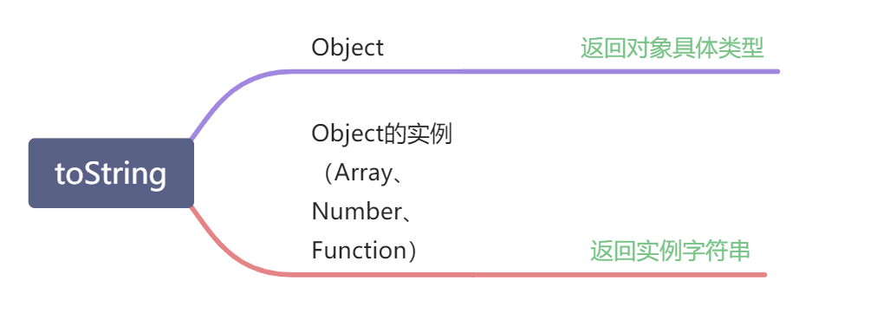Click the right end of red branch
This screenshot has width=890, height=333.
764,275
